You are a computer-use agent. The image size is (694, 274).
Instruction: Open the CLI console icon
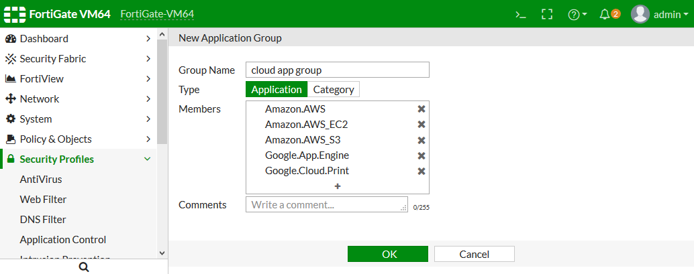521,15
